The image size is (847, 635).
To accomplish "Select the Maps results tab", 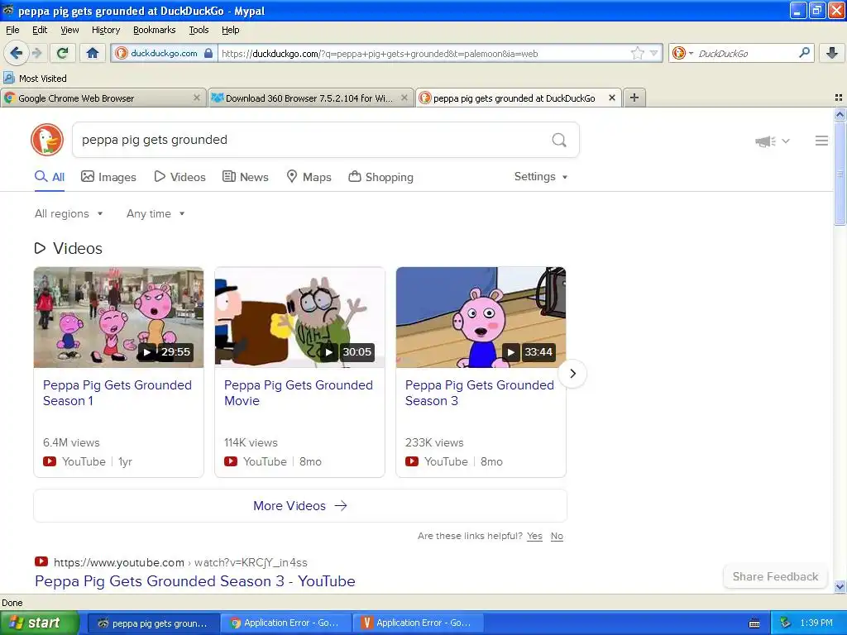I will [x=309, y=177].
